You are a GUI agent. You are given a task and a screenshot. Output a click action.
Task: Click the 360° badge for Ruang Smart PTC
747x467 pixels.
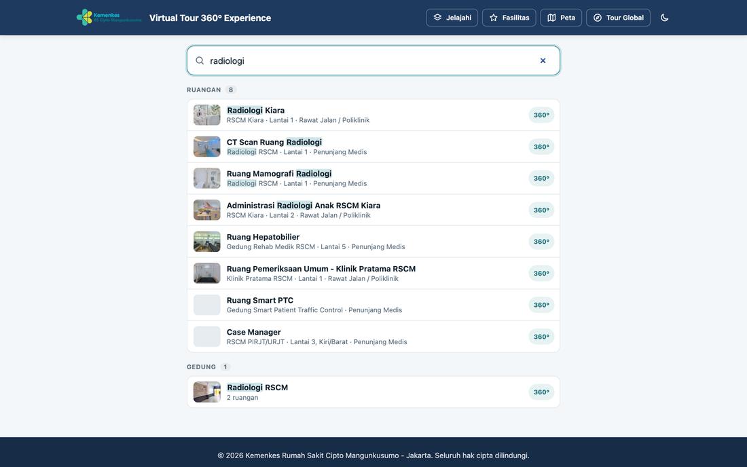pos(541,305)
